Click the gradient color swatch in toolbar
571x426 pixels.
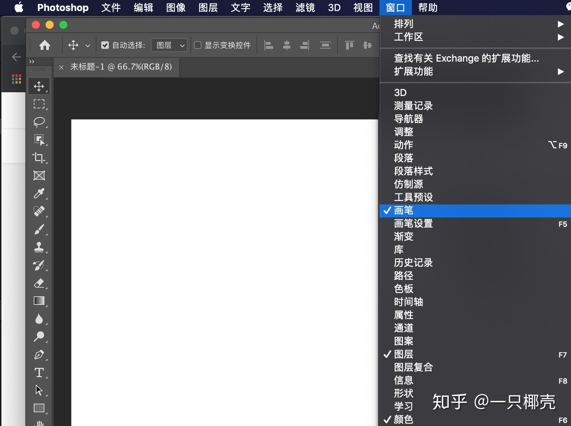tap(39, 301)
